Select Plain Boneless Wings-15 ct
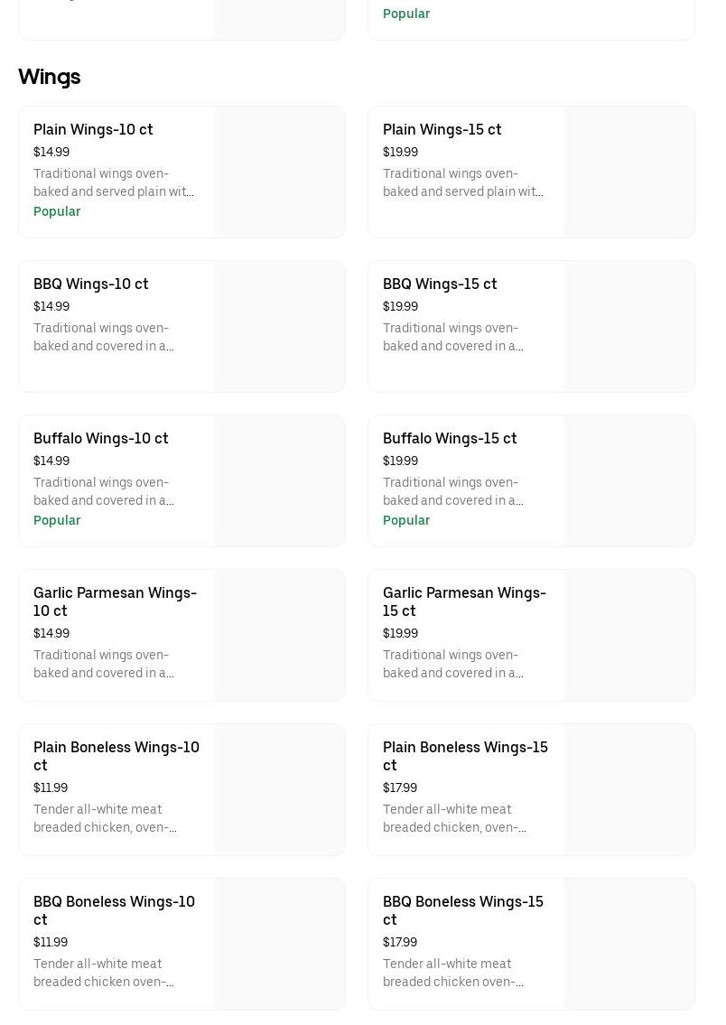This screenshot has width=726, height=1025. (x=465, y=756)
